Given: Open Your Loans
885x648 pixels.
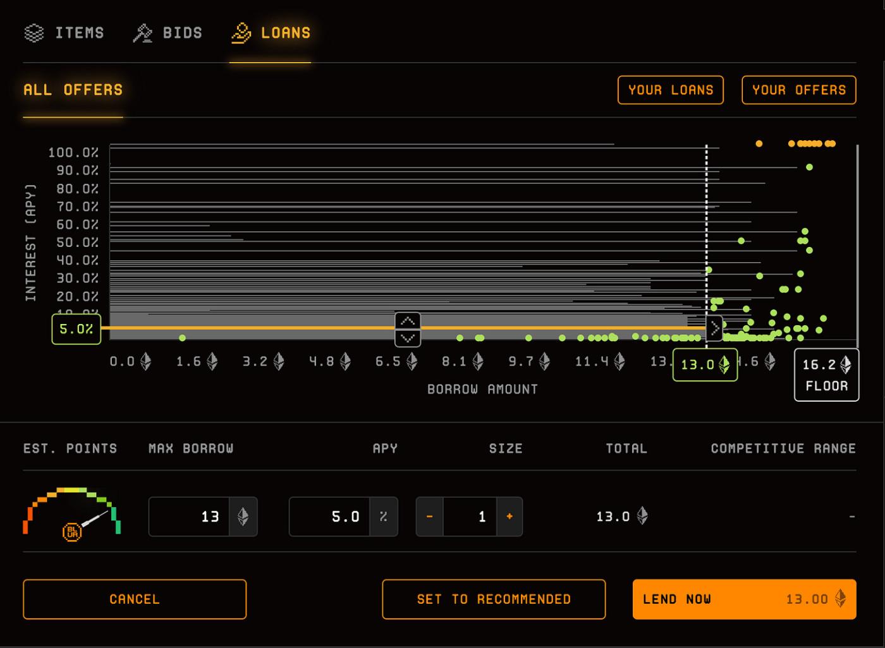Looking at the screenshot, I should coord(671,90).
